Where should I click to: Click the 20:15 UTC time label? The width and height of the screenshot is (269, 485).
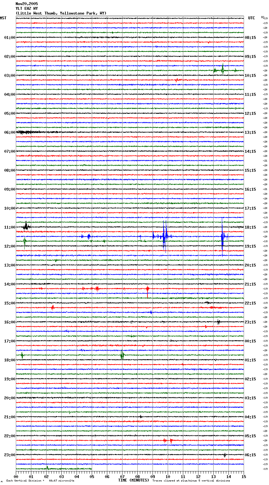click(x=250, y=265)
